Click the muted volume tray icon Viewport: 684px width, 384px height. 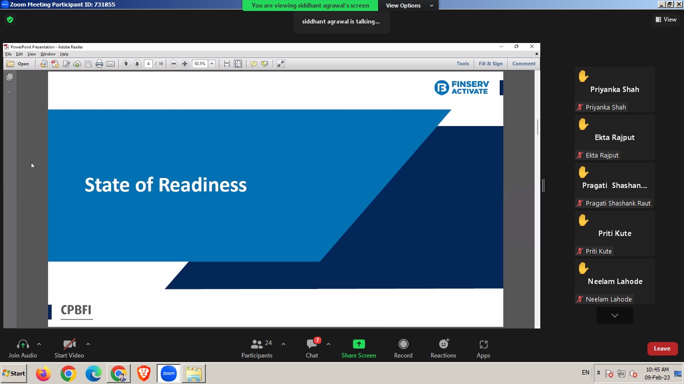point(633,373)
